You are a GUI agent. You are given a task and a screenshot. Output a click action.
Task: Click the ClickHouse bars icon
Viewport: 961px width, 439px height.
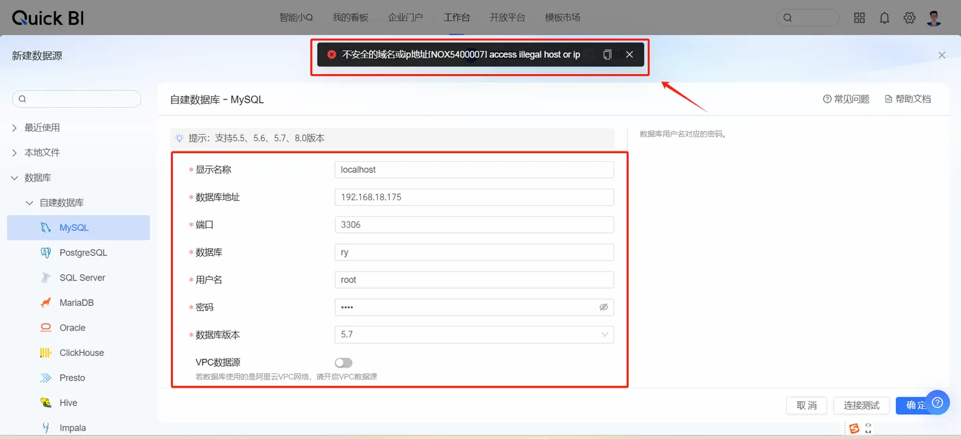46,353
